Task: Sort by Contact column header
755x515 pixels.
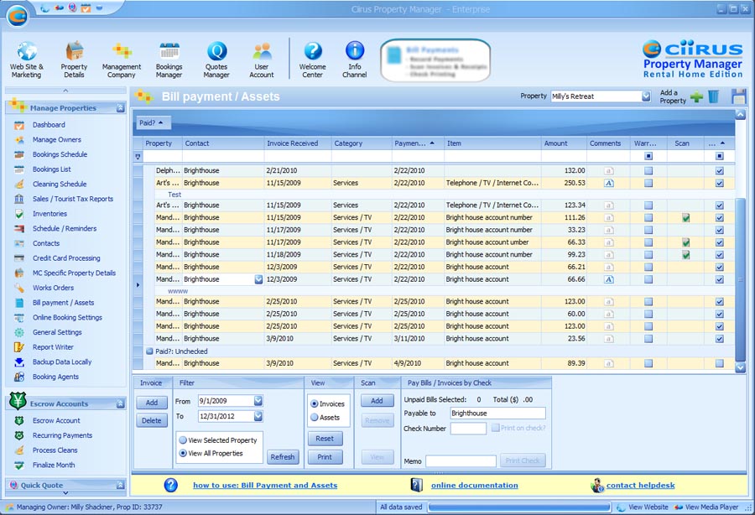Action: pos(223,143)
